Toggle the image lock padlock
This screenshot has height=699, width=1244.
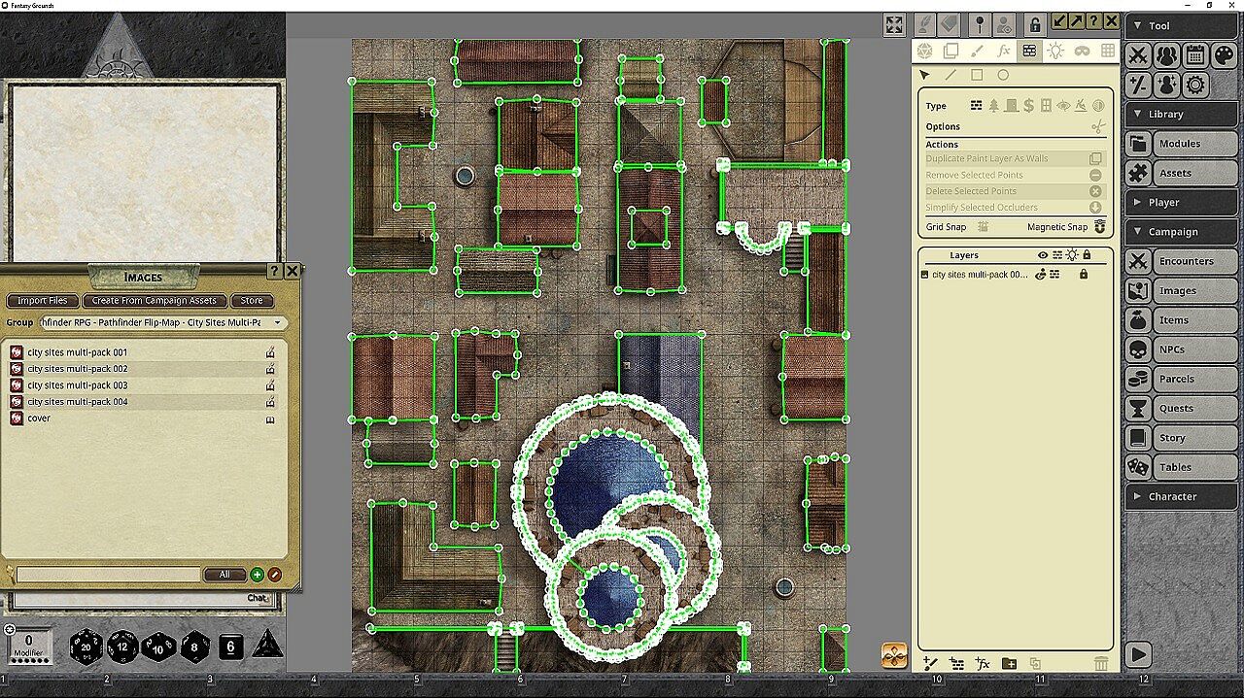(x=1035, y=24)
